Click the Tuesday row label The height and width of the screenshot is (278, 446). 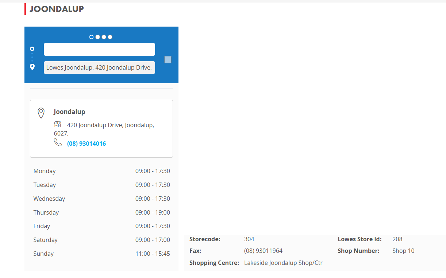click(45, 185)
